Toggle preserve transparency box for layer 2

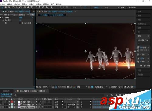pyautogui.click(x=65, y=104)
